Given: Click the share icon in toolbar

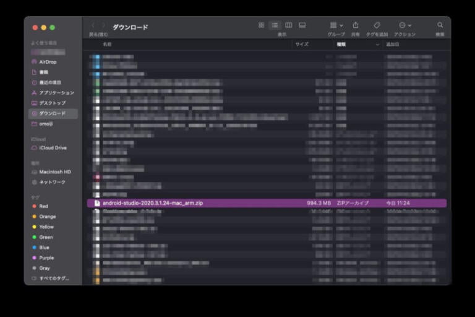Looking at the screenshot, I should (x=356, y=25).
